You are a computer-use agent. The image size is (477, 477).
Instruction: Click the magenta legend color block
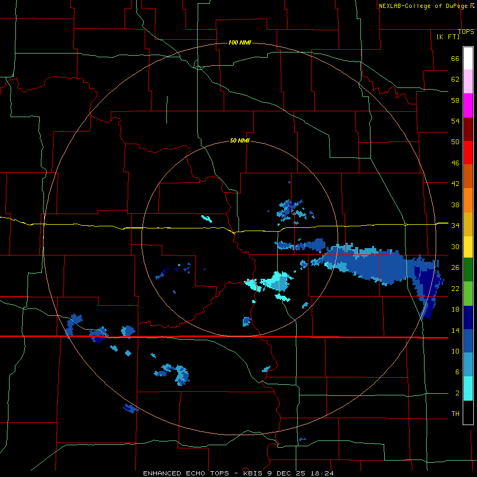468,105
